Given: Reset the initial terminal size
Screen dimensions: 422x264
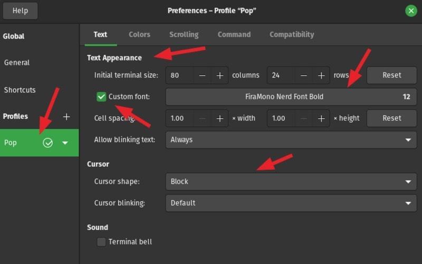Looking at the screenshot, I should 391,75.
